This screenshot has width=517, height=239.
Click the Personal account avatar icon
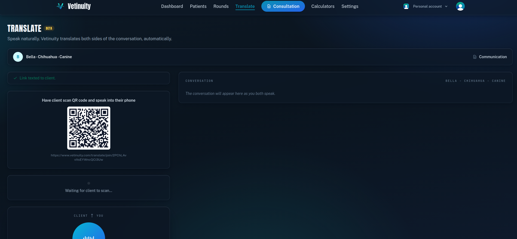point(406,6)
